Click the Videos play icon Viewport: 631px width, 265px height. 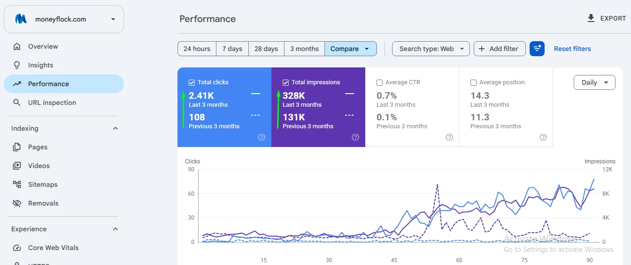pos(17,166)
